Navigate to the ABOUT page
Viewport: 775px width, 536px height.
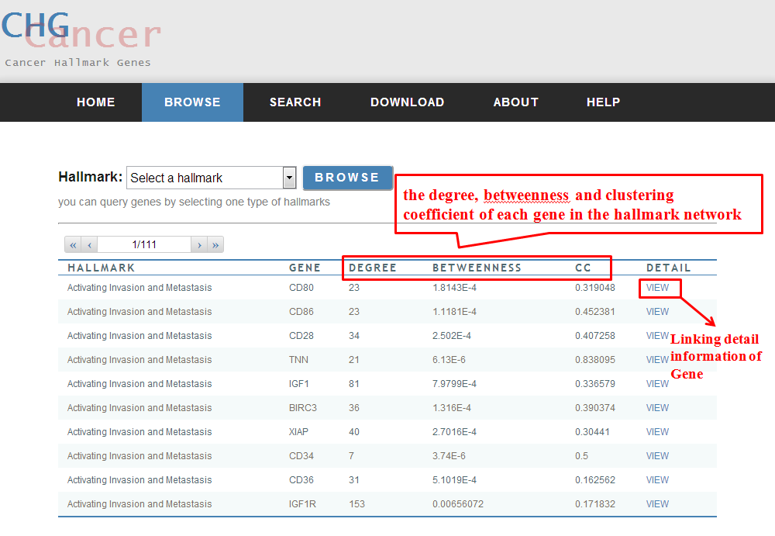[x=515, y=102]
